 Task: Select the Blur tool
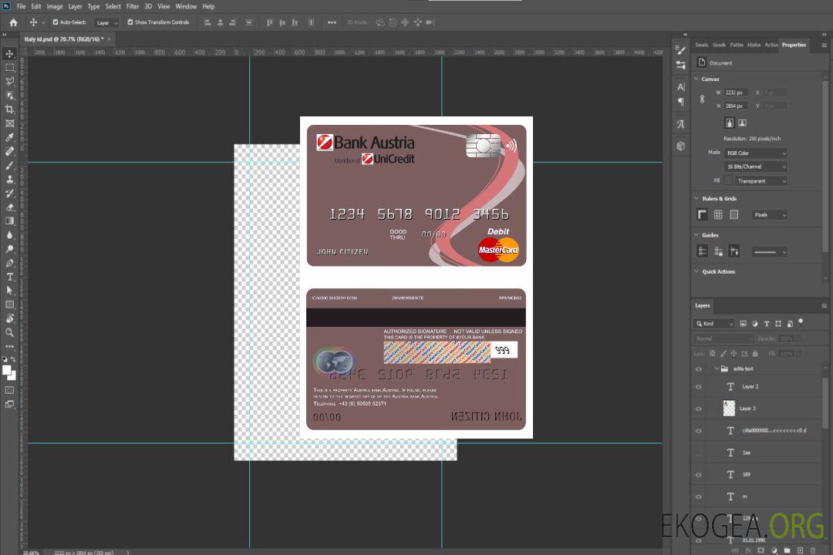point(9,235)
